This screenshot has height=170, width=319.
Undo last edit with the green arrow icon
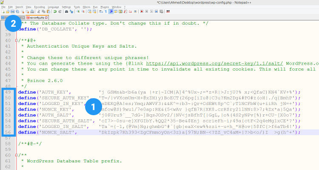tap(55, 11)
